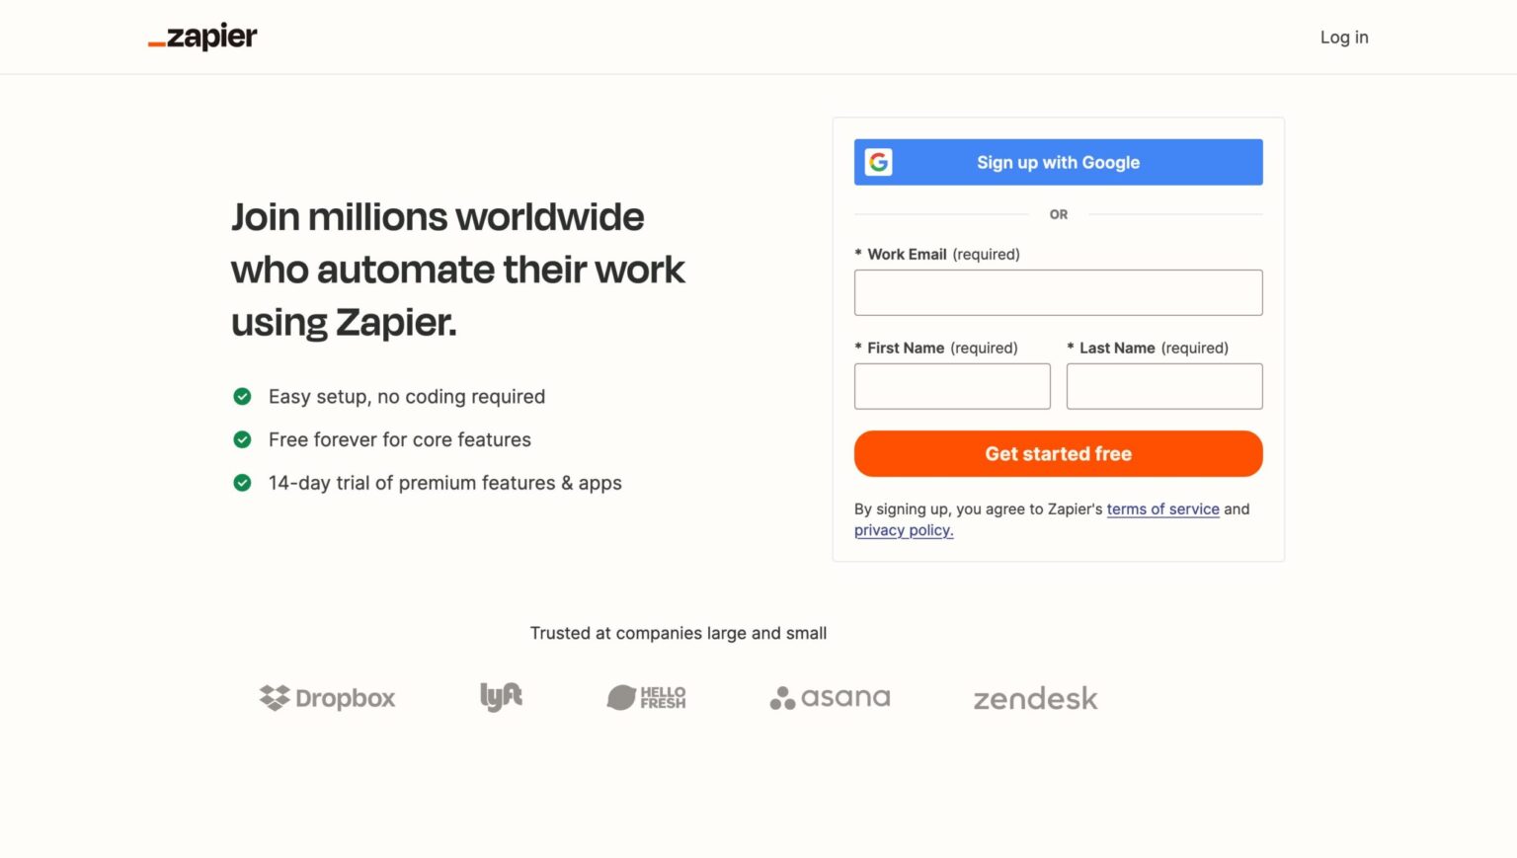Click the Google G icon on the sign-up button

click(880, 162)
